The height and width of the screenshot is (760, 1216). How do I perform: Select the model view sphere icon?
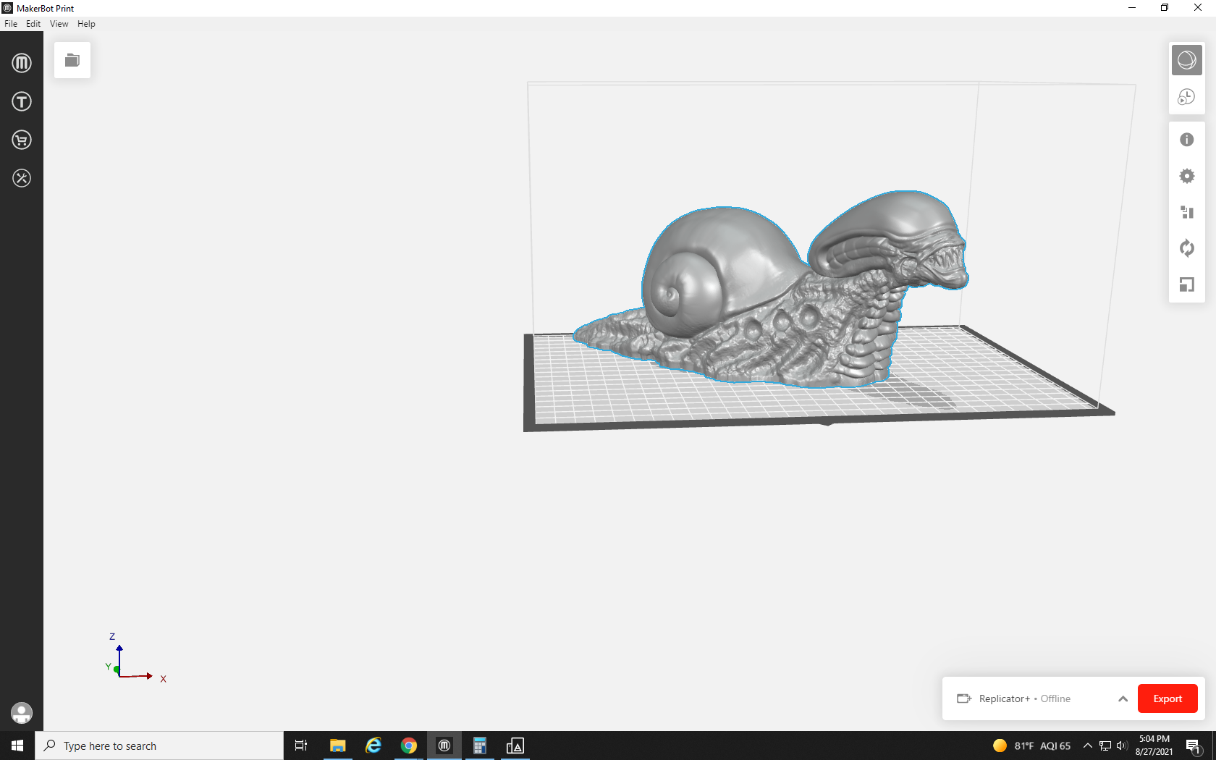pyautogui.click(x=1187, y=60)
